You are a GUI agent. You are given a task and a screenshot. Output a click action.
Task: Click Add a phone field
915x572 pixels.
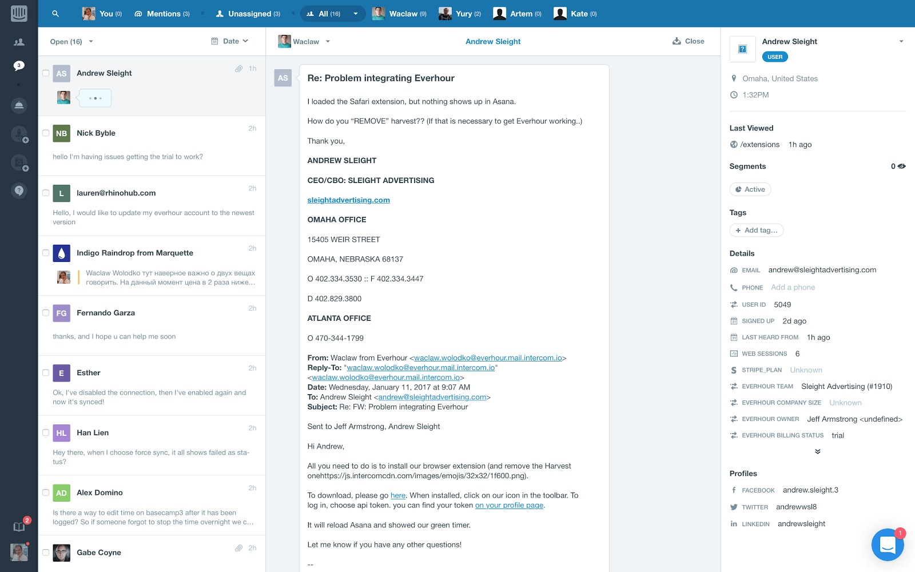click(x=793, y=287)
